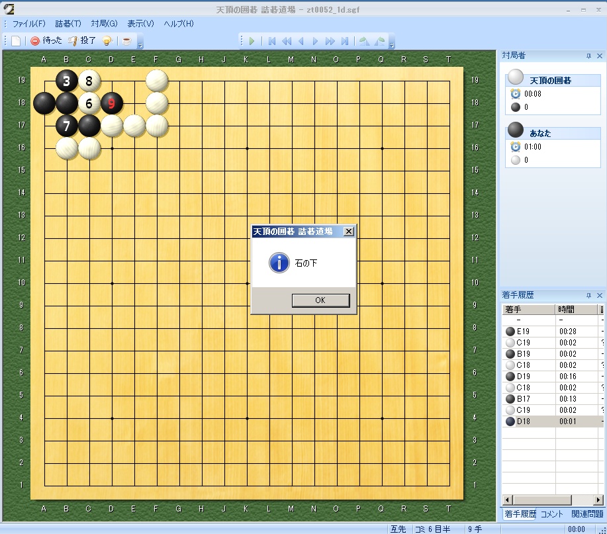Toggle pin on 着手履歴 panel
The height and width of the screenshot is (534, 607).
[588, 295]
